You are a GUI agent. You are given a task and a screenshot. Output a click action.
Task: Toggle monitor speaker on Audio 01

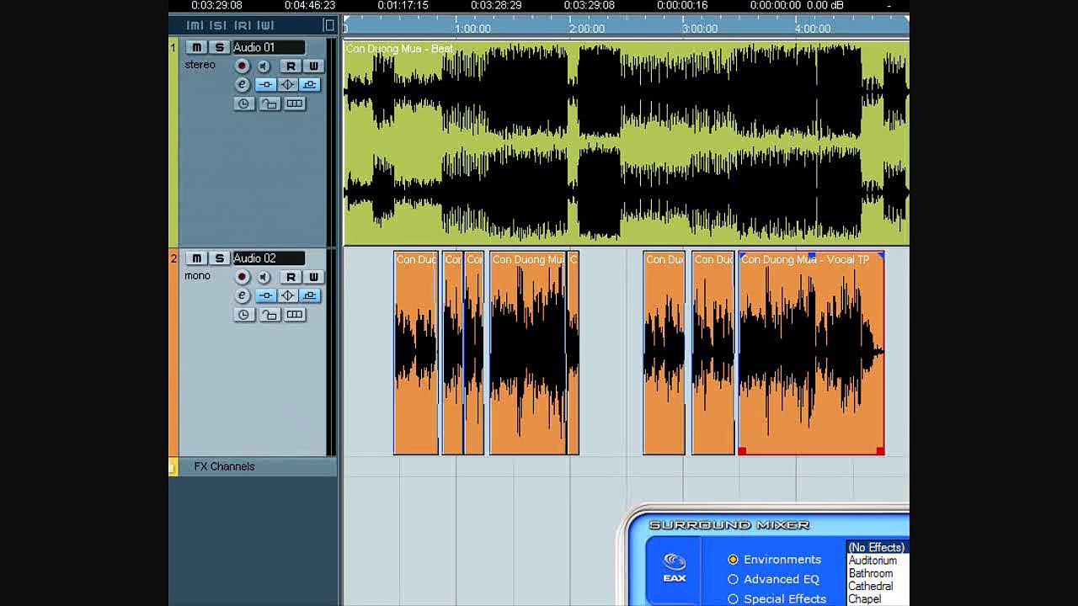click(264, 66)
